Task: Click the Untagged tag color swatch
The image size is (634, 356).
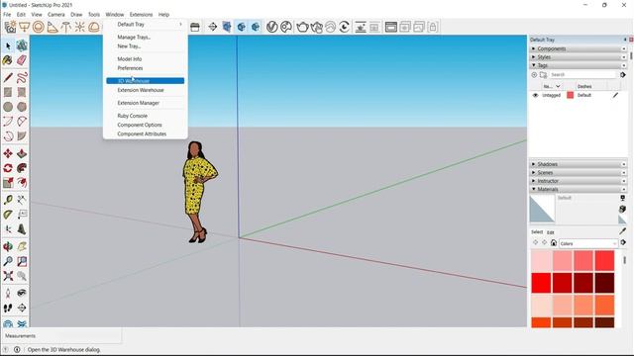Action: click(x=571, y=95)
